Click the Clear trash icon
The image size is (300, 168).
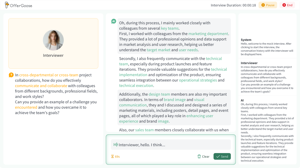tap(199, 157)
